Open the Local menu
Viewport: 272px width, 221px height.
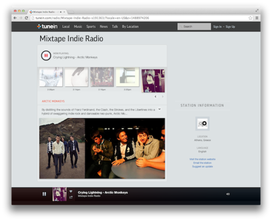[66, 27]
